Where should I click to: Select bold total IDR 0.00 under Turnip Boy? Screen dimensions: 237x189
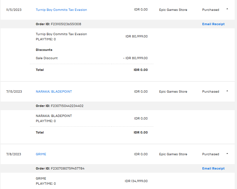pyautogui.click(x=140, y=70)
